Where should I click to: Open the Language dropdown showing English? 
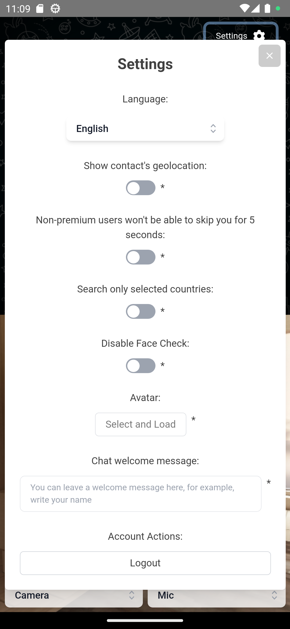145,128
